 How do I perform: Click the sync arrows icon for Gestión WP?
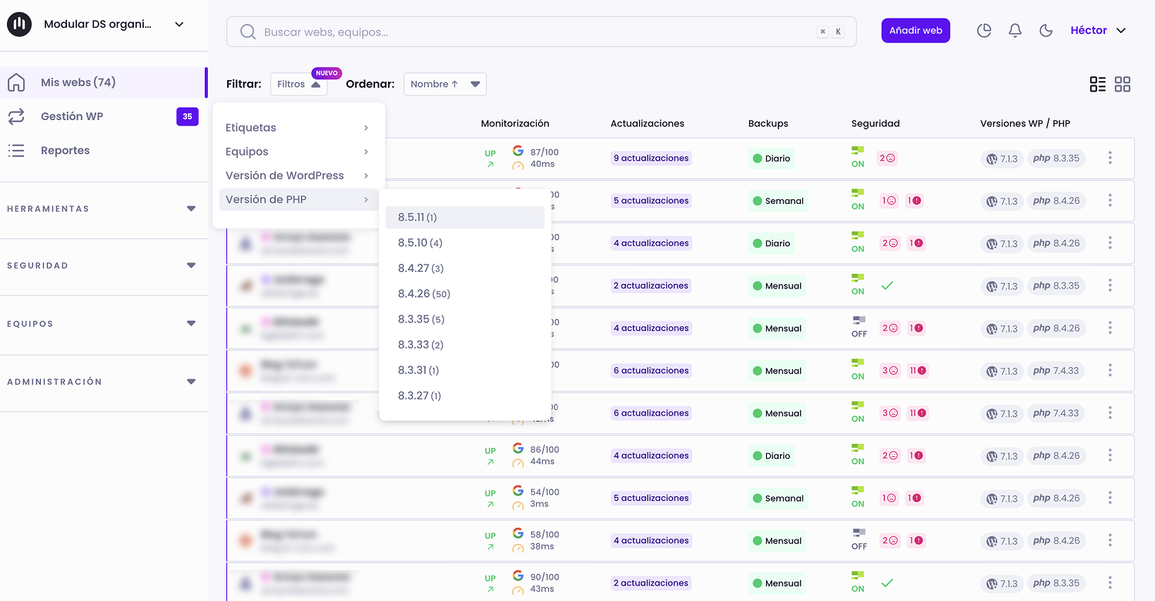(16, 117)
